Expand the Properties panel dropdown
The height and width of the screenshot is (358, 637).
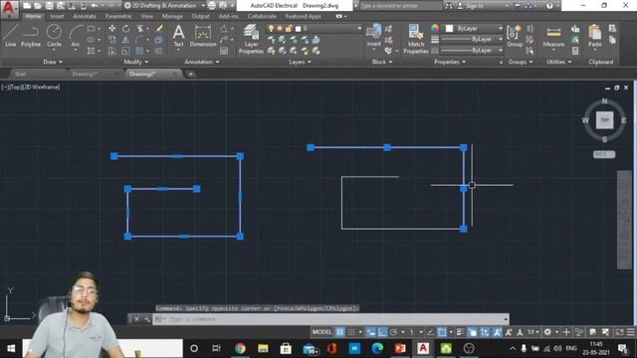(x=450, y=62)
